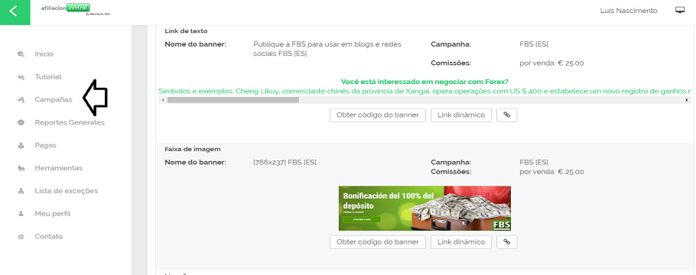696x275 pixels.
Task: Click Link dinâmico under the FBS image banner
Action: (x=461, y=242)
